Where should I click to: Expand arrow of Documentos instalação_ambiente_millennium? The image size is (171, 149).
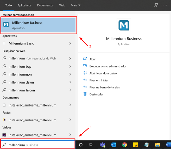(x=70, y=105)
